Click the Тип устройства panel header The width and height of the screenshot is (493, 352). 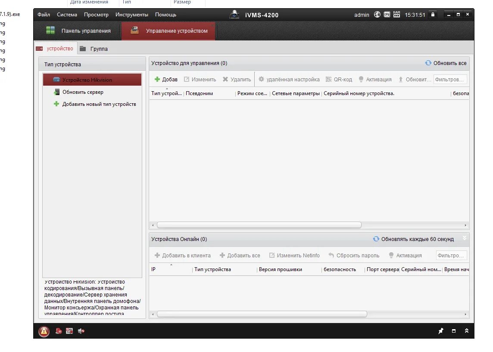tap(92, 64)
